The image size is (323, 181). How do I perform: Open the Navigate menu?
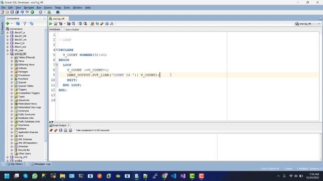pyautogui.click(x=29, y=8)
